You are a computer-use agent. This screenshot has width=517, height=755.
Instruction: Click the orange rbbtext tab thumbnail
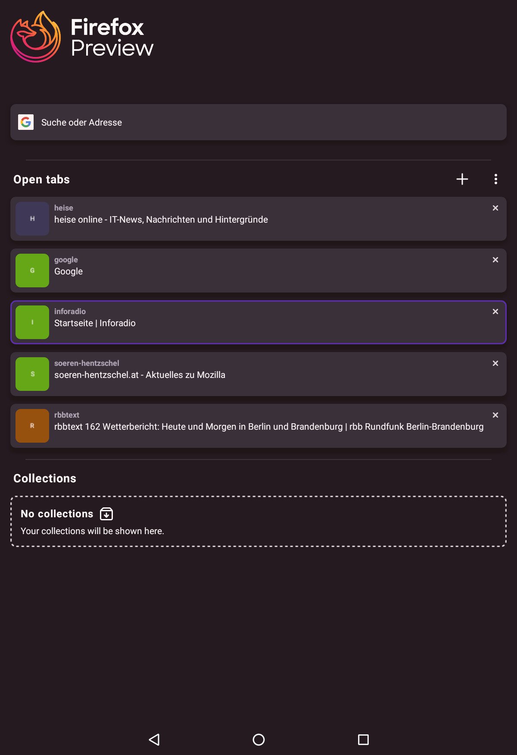pyautogui.click(x=32, y=426)
